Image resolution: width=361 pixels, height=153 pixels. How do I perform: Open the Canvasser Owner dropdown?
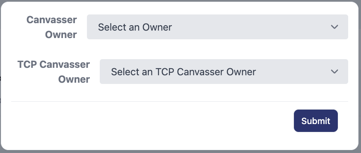(x=217, y=27)
